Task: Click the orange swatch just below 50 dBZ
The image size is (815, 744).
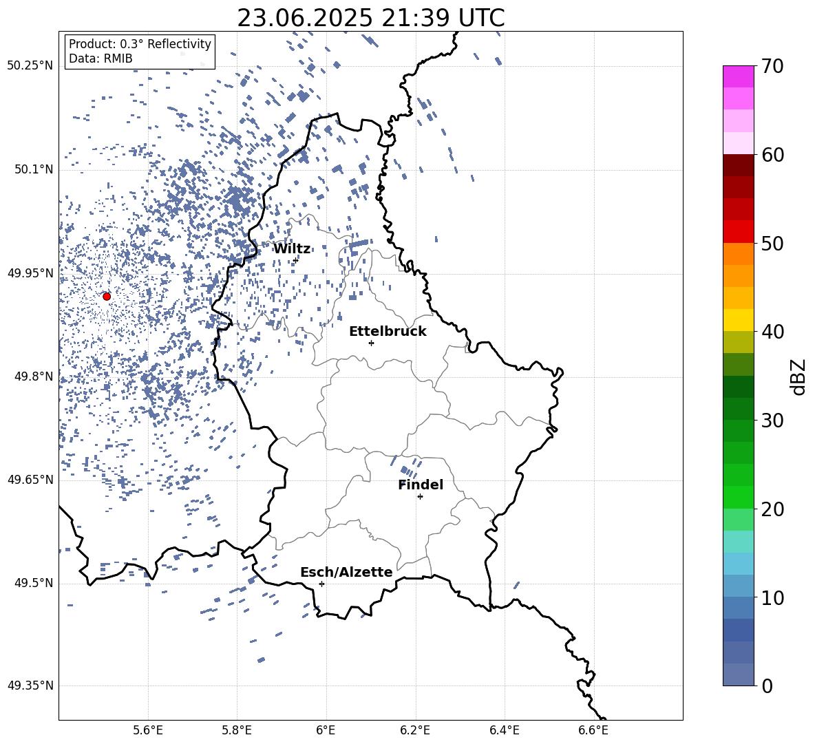Action: coord(739,253)
